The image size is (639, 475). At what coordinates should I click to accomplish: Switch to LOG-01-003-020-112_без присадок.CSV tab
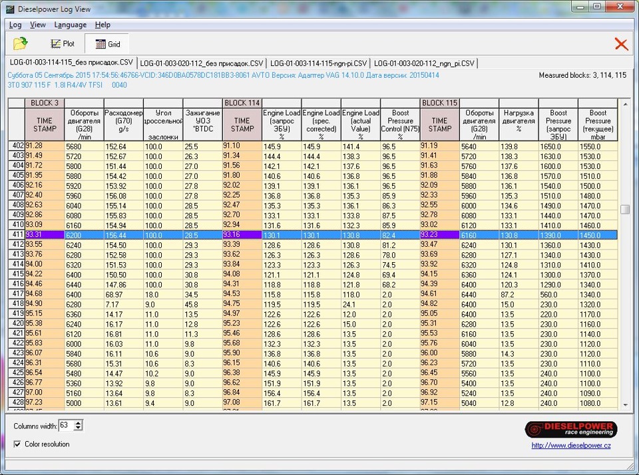click(x=202, y=63)
